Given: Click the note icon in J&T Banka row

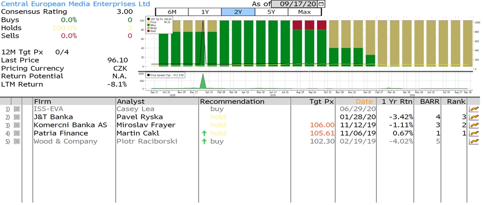Looking at the screenshot, I should click(17, 117).
